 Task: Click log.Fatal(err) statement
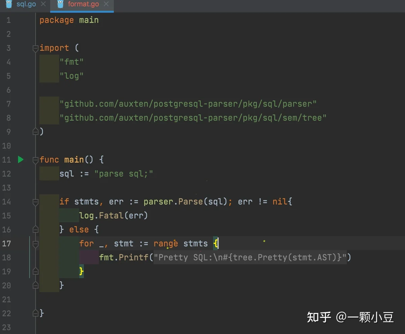point(113,215)
